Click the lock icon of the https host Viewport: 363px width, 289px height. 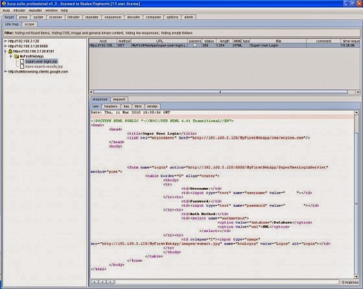(10, 51)
